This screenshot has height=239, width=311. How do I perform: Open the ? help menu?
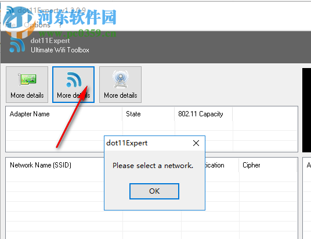point(60,25)
